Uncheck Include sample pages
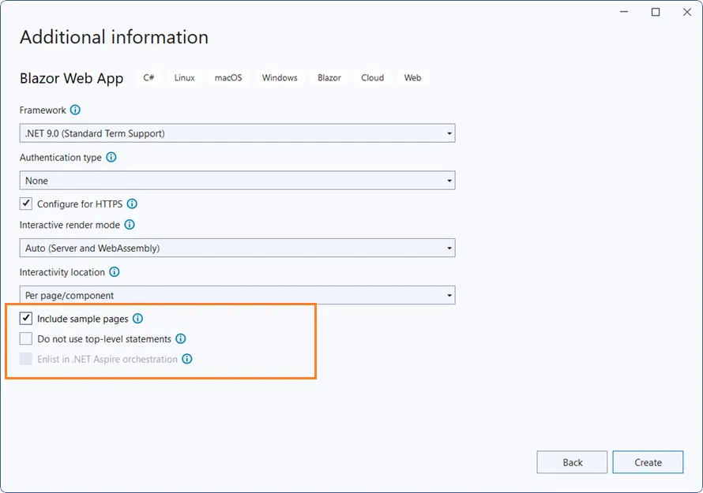The image size is (703, 493). 25,318
